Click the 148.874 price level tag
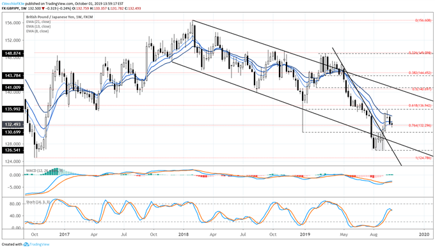435x249 pixels. (x=13, y=53)
